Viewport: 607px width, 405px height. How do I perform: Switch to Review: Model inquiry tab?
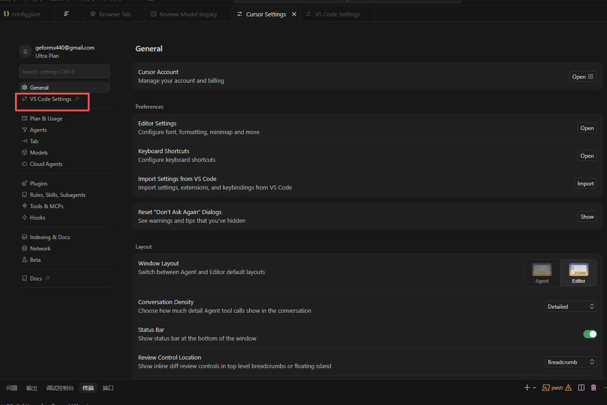click(x=184, y=14)
